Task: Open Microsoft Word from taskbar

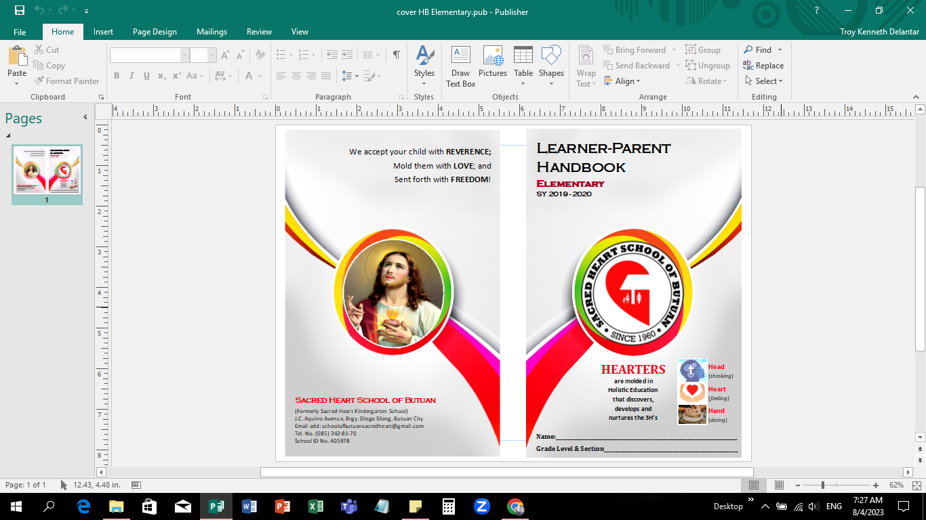Action: (x=249, y=506)
